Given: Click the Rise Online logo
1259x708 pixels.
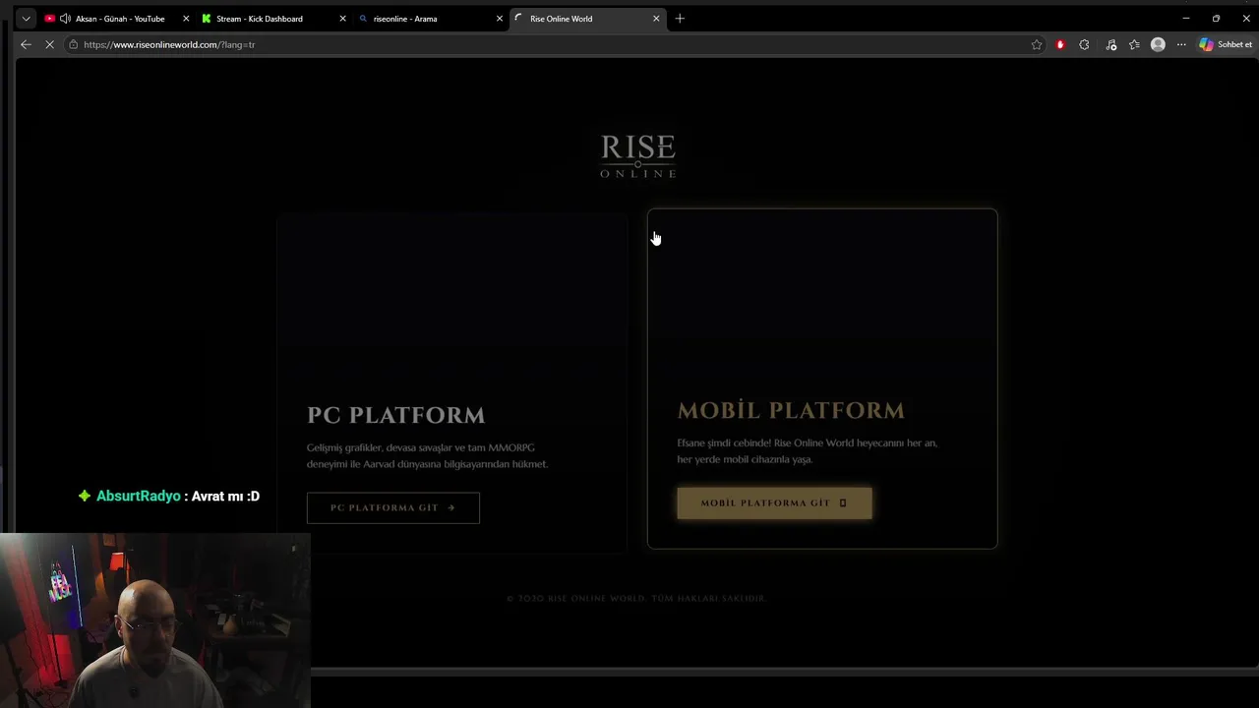Looking at the screenshot, I should coord(638,156).
